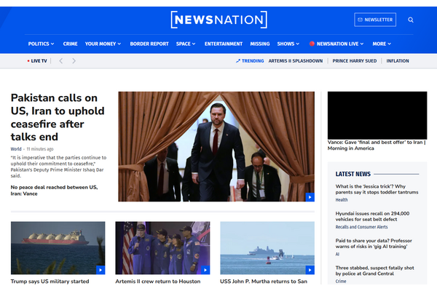Expand the Space menu
Viewport: 437px width, 291px height.
pos(186,44)
